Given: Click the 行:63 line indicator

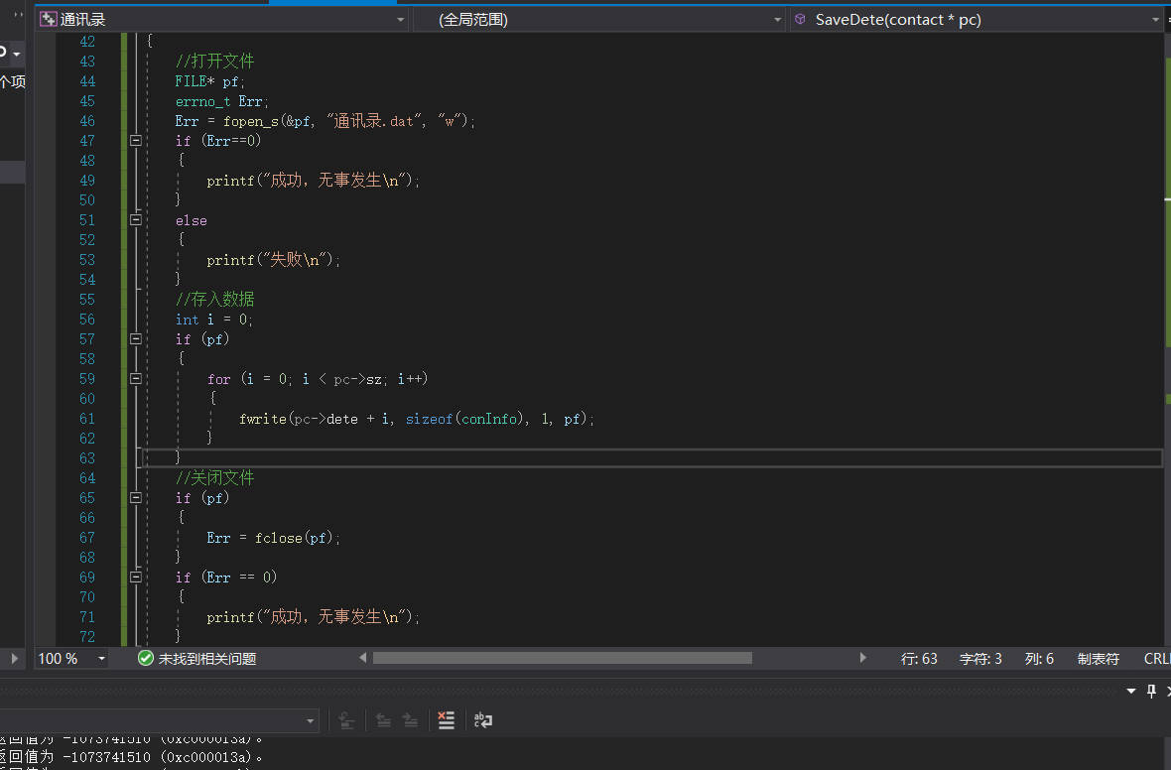Looking at the screenshot, I should click(919, 658).
